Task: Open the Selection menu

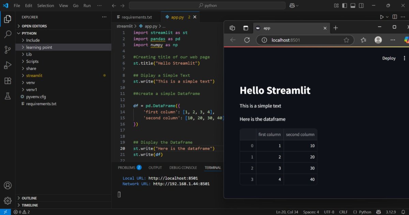Action: (x=46, y=5)
